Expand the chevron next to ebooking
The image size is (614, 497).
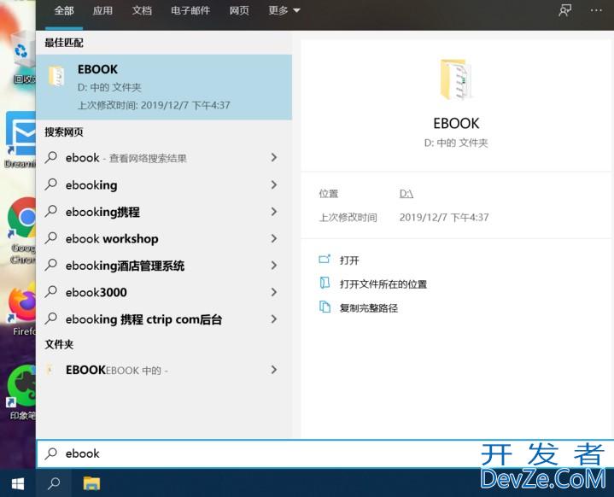[x=274, y=184]
